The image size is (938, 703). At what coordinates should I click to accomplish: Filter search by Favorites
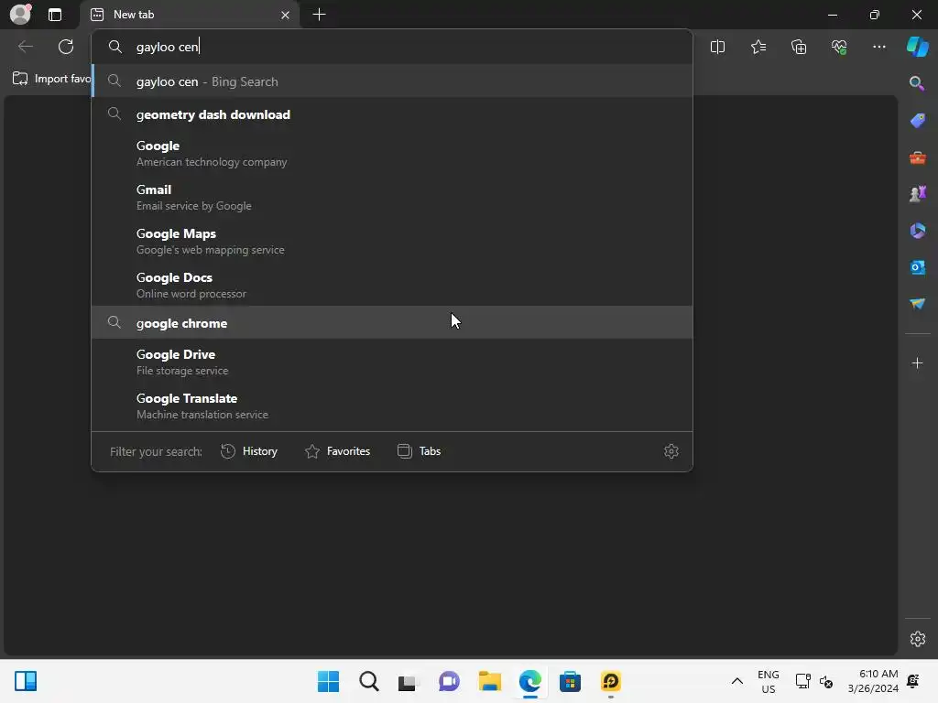337,451
